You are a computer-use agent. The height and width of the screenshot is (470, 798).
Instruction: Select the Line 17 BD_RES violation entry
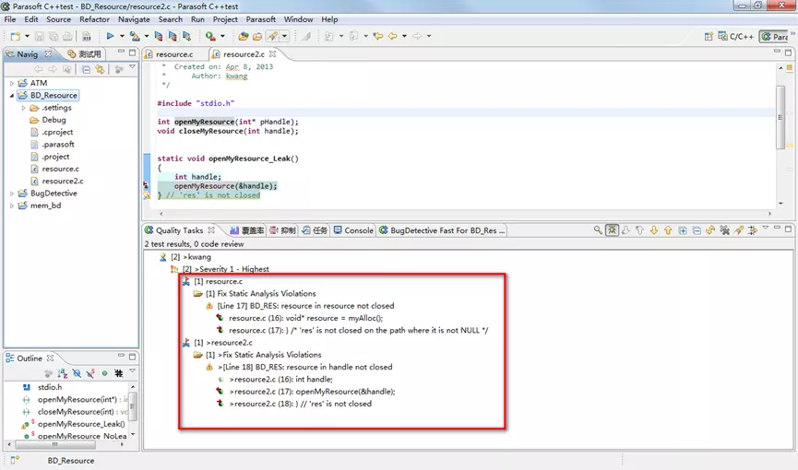click(305, 305)
